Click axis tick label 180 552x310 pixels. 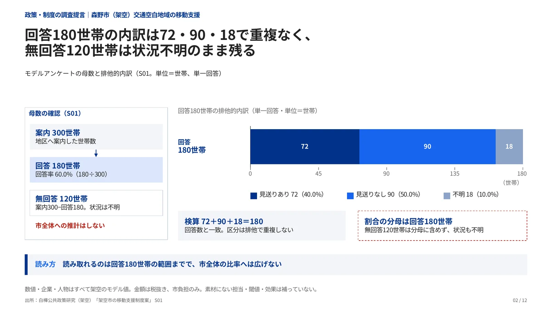[522, 174]
